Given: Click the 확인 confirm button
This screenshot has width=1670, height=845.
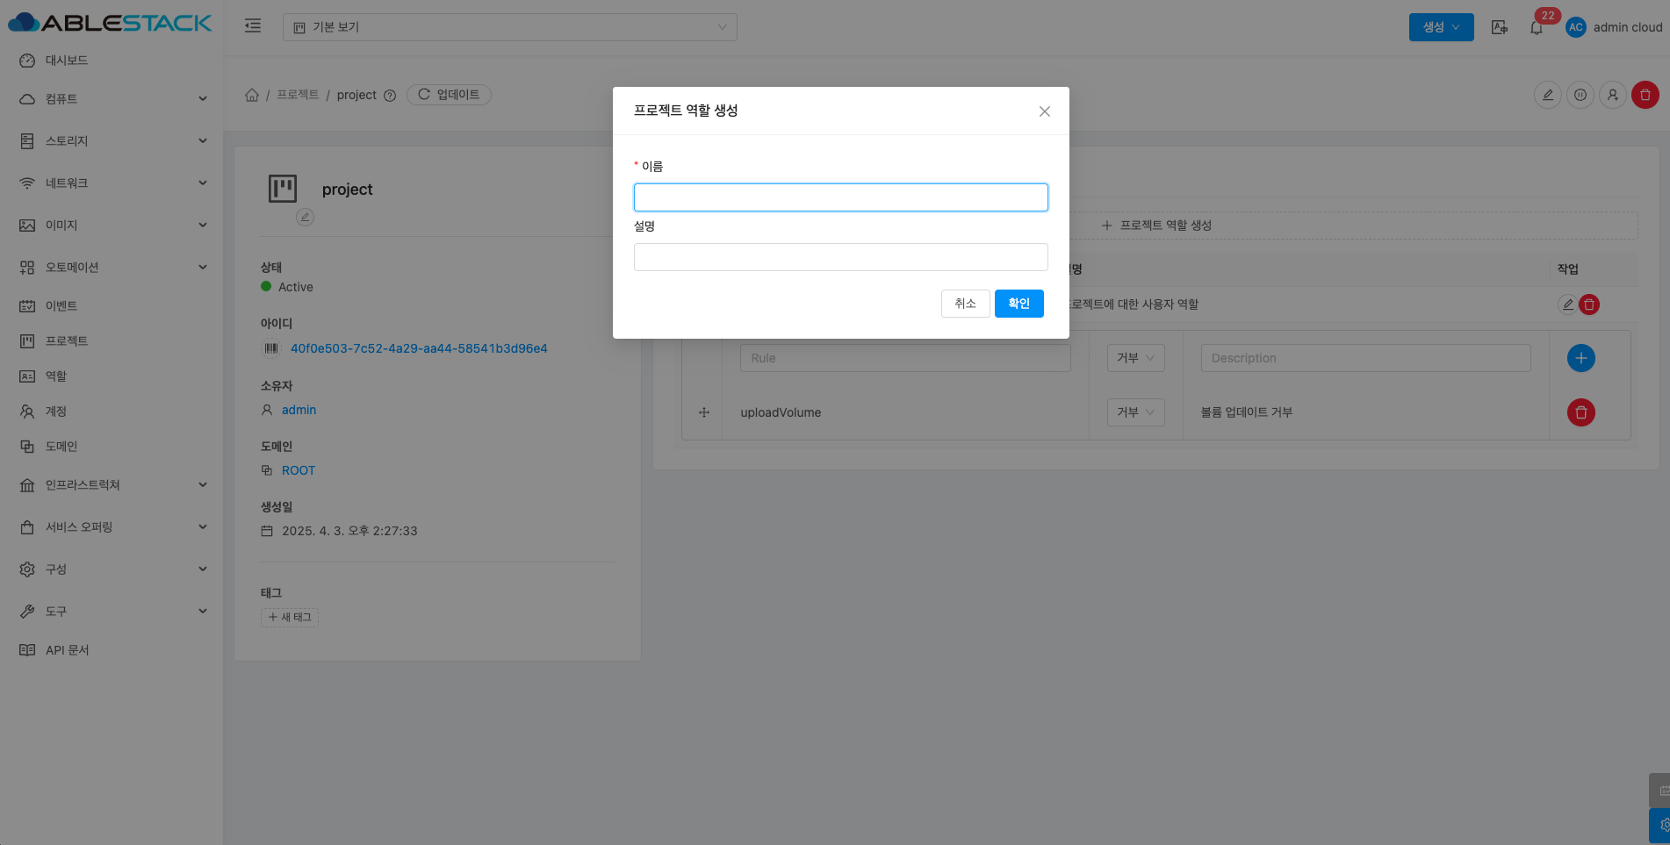Looking at the screenshot, I should tap(1019, 304).
